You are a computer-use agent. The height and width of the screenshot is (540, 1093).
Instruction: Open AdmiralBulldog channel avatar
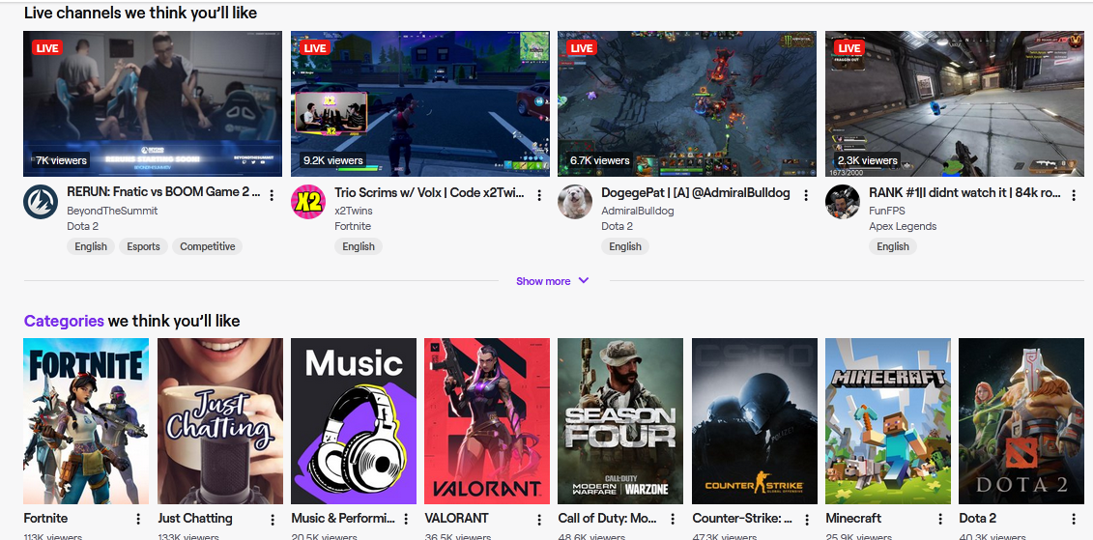point(575,202)
